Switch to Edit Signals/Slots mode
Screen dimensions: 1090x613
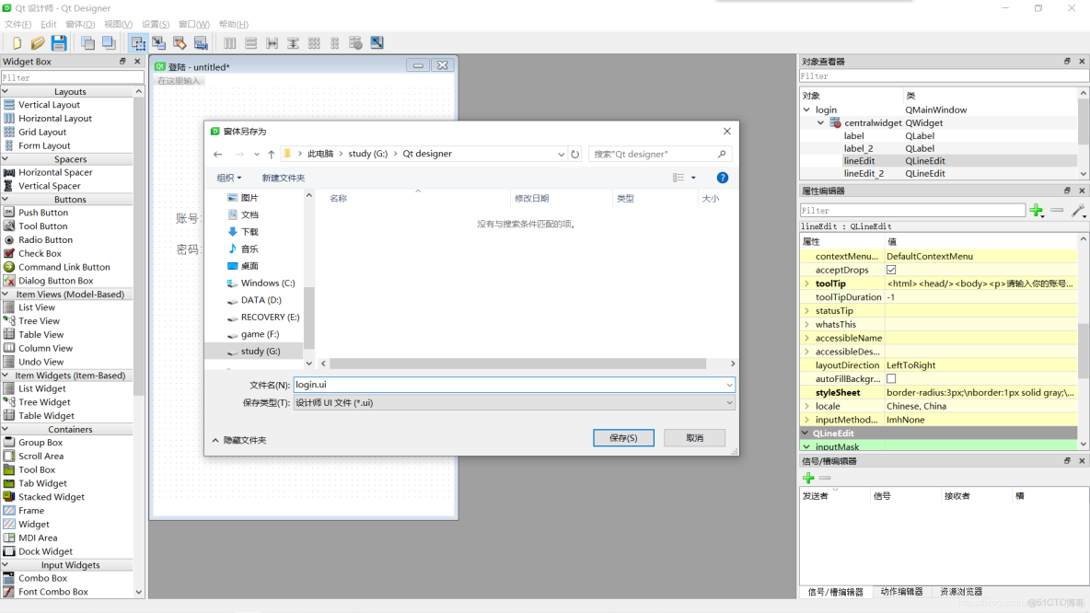click(160, 42)
